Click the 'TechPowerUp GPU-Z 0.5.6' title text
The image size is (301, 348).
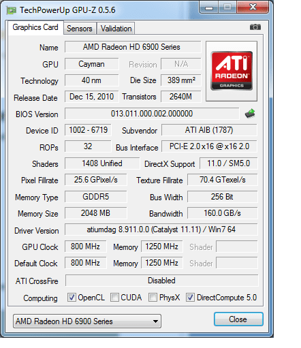pyautogui.click(x=67, y=10)
